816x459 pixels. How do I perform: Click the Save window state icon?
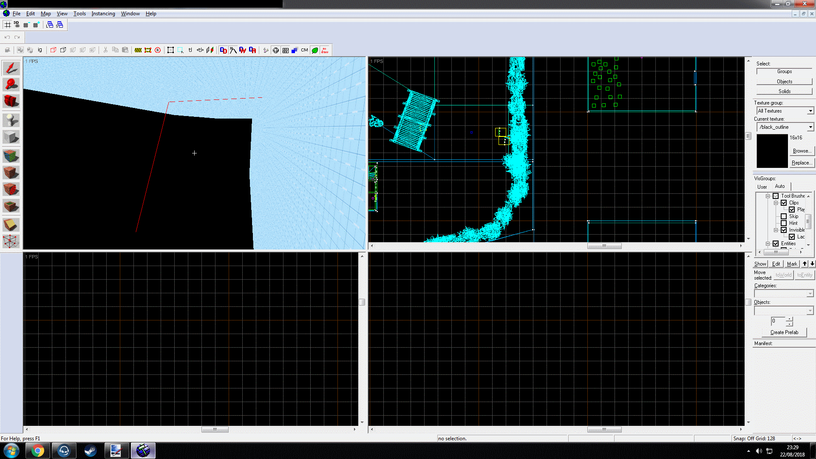pyautogui.click(x=59, y=25)
